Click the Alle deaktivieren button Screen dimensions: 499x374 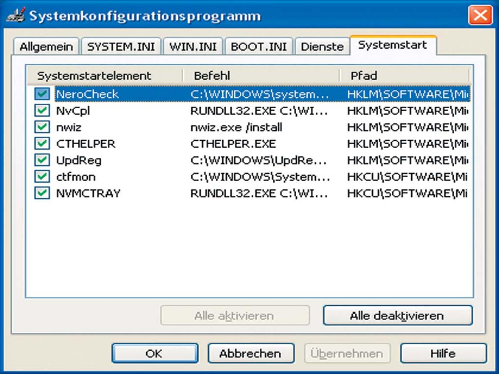point(397,315)
